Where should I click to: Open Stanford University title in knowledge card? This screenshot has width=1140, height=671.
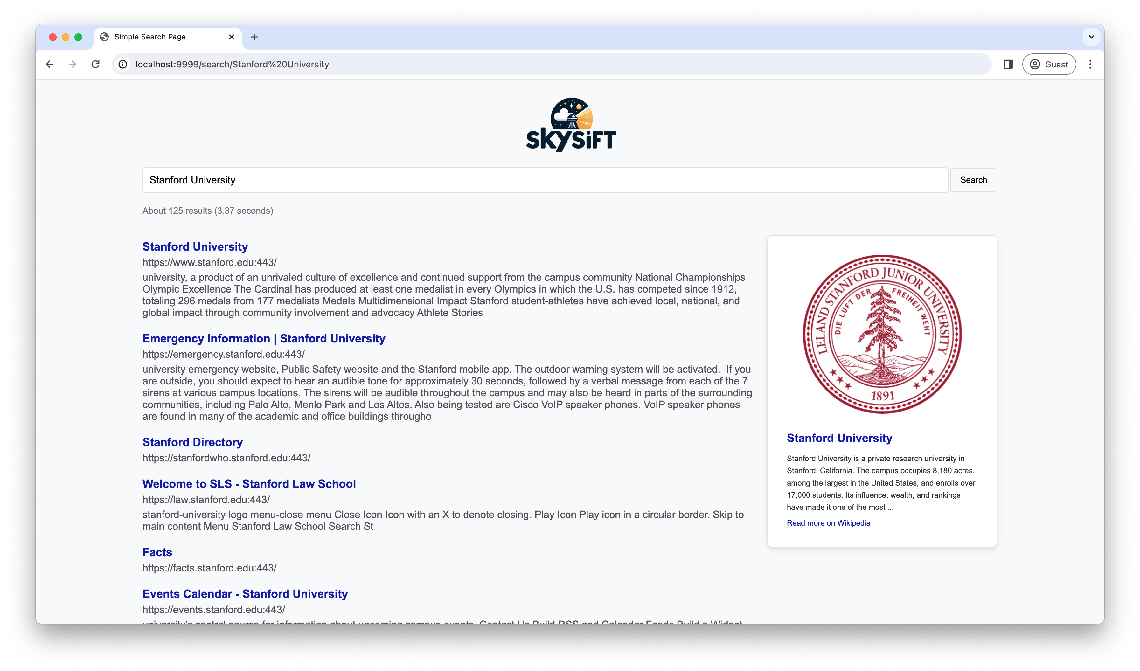tap(840, 438)
